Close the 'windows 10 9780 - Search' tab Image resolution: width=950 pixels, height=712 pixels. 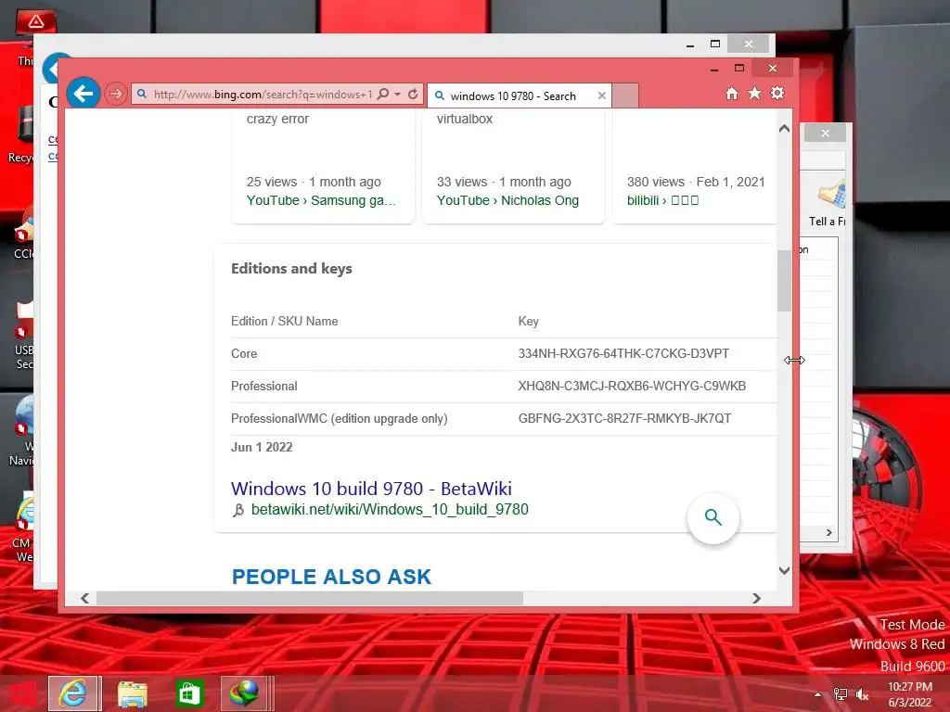point(601,95)
